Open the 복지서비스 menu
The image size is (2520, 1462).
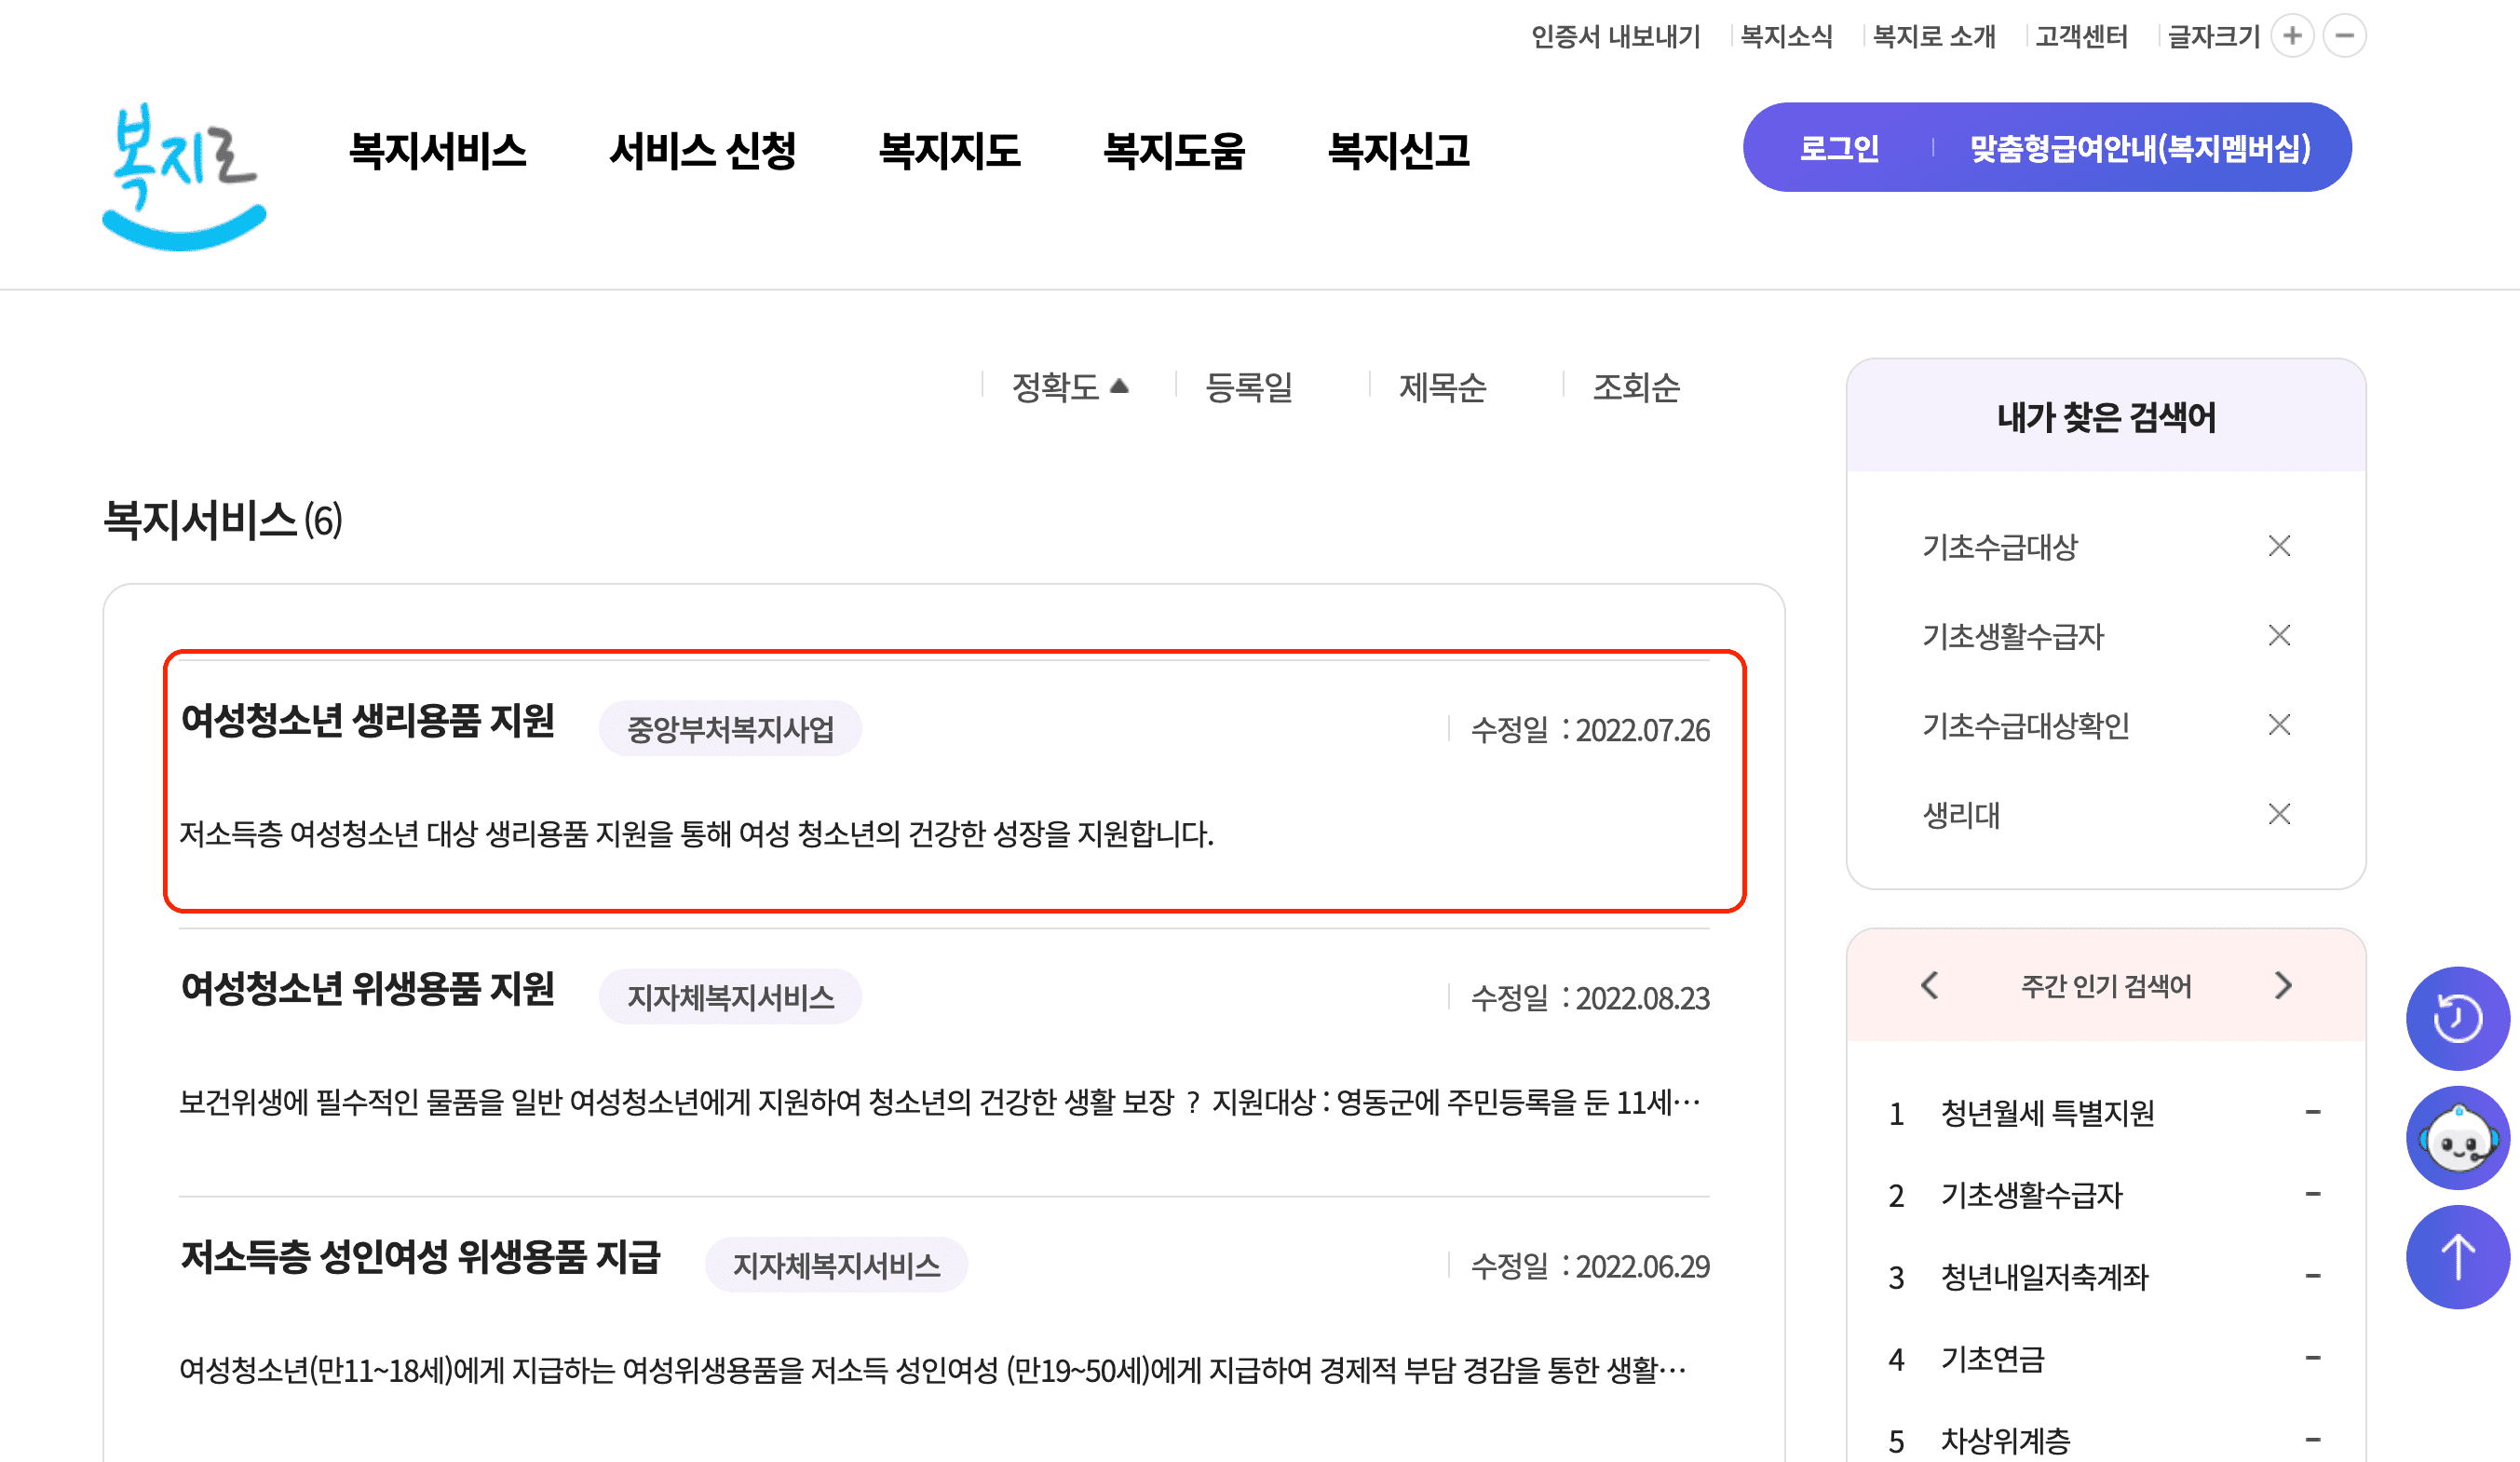tap(437, 151)
